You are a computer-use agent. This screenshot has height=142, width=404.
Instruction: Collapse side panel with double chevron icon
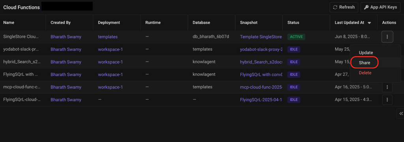[x=401, y=113]
